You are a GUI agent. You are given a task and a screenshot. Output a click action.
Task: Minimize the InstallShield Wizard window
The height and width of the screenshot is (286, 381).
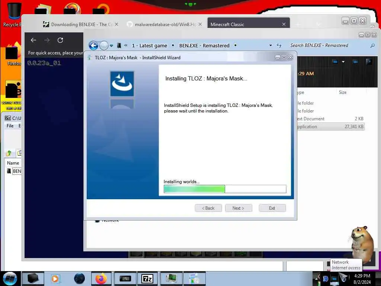pyautogui.click(x=278, y=58)
